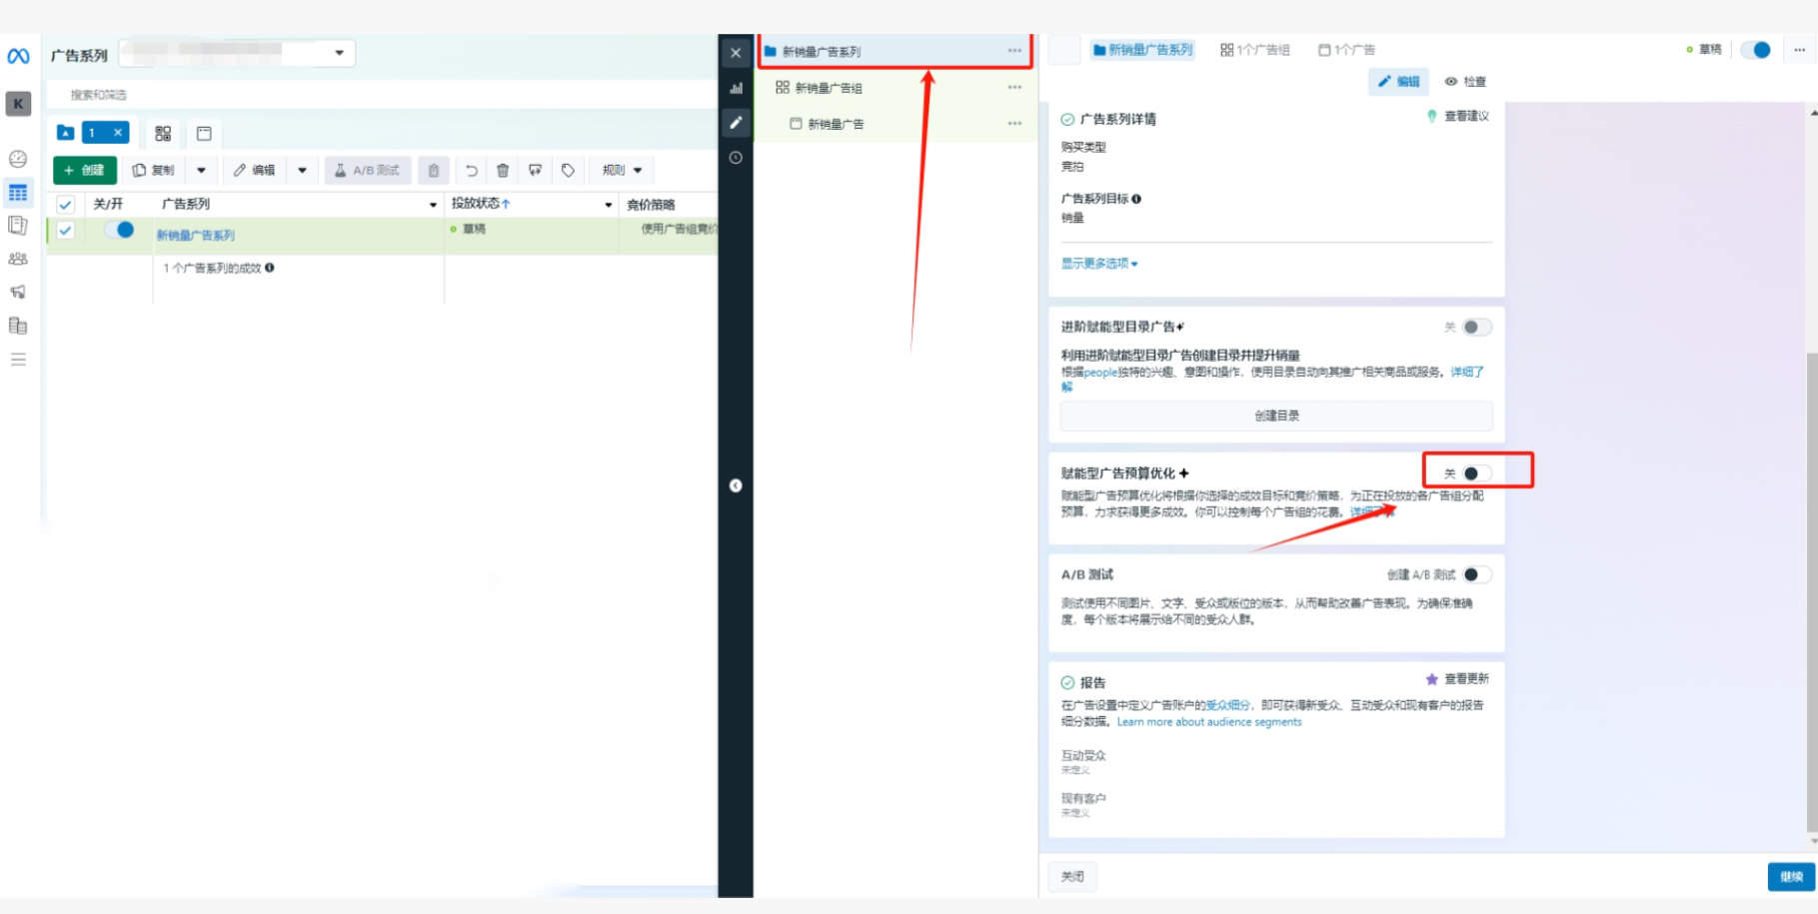Open three-dot menu at top right corner

(1799, 50)
